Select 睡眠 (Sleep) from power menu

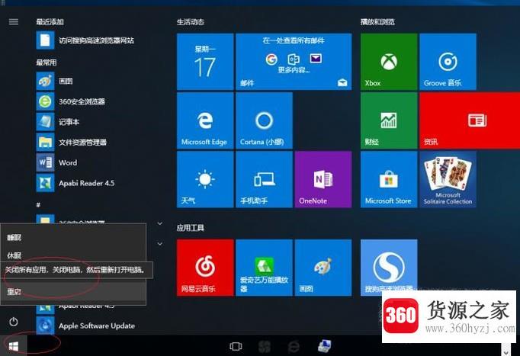tap(73, 237)
